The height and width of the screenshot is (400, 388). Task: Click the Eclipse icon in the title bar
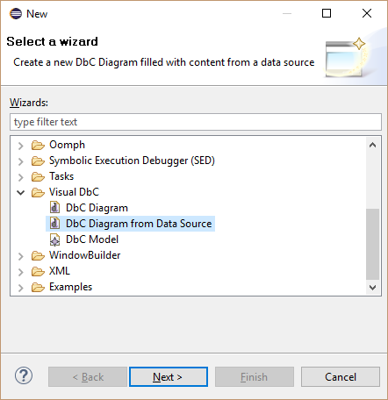coord(16,13)
